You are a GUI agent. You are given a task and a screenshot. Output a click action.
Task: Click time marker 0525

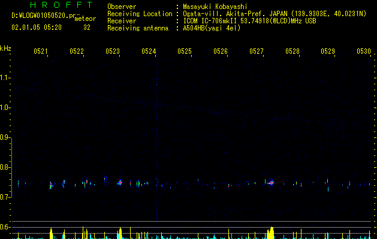pyautogui.click(x=185, y=51)
